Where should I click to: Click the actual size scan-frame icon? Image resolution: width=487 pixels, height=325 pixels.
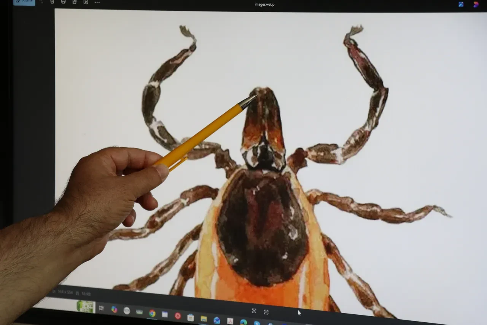tap(266, 312)
